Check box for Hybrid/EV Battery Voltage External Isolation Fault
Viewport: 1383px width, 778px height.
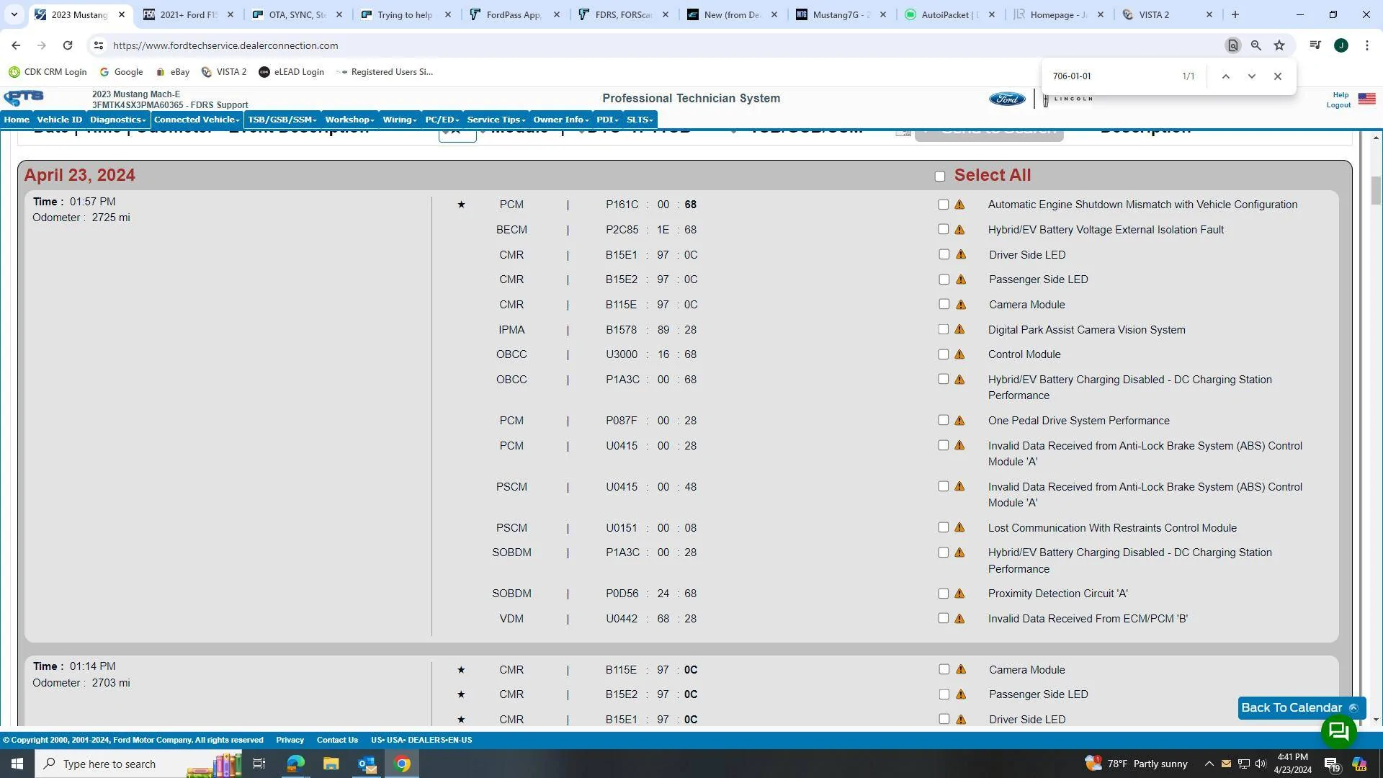(943, 229)
